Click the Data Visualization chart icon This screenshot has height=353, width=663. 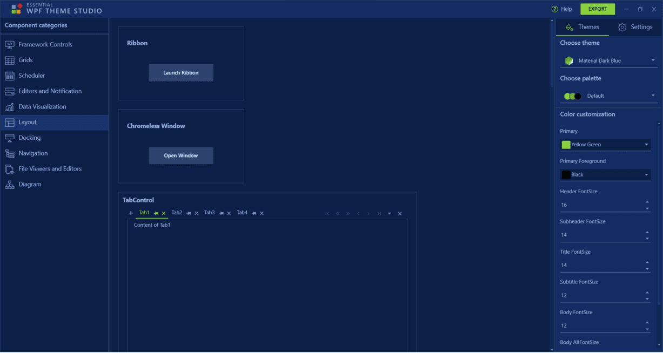tap(10, 107)
